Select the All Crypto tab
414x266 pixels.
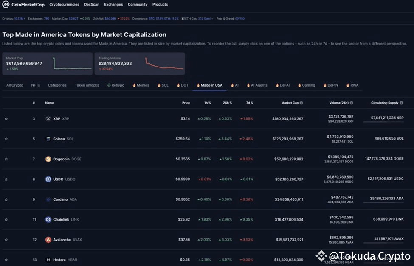[14, 85]
